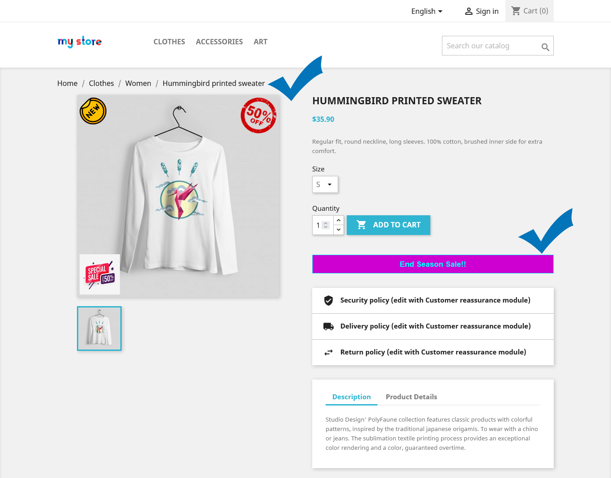Click the red 50% OFF stamp
Viewport: 611px width, 478px height.
pos(259,115)
